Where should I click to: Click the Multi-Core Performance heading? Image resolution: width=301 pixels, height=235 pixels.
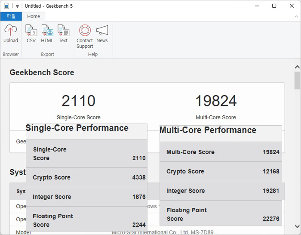click(x=208, y=130)
